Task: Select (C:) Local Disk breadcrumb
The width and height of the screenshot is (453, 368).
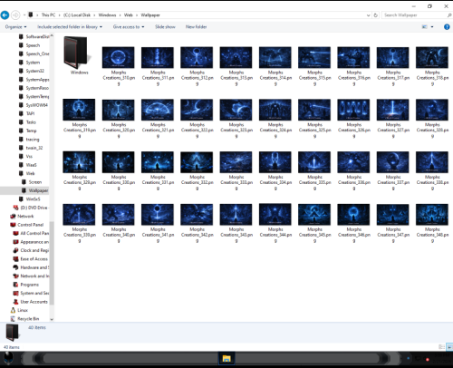Action: coord(77,15)
